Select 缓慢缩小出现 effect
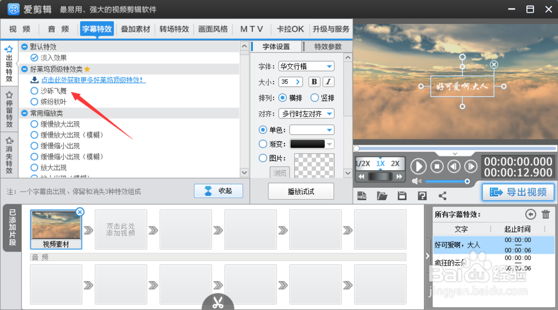This screenshot has width=558, height=310. pyautogui.click(x=34, y=146)
